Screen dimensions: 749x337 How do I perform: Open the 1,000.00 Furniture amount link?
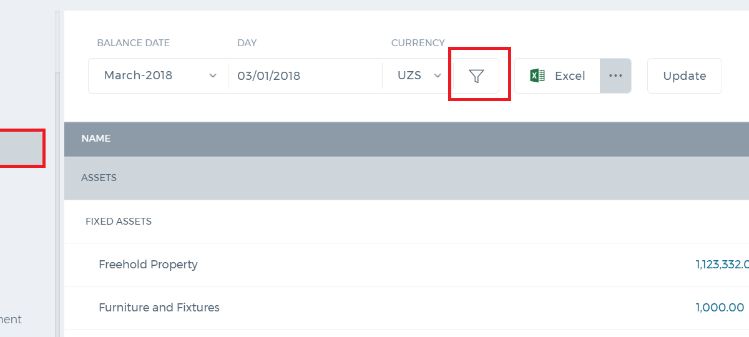click(x=720, y=308)
